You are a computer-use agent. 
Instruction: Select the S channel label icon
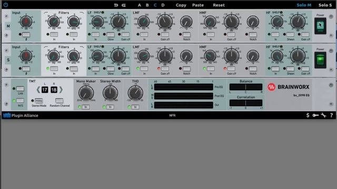[x=8, y=60]
